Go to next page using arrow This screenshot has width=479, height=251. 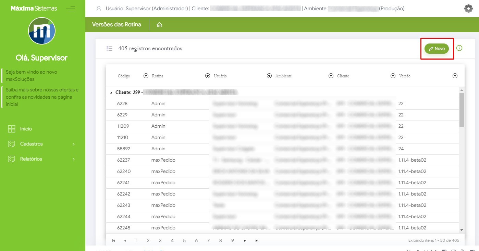coord(245,241)
